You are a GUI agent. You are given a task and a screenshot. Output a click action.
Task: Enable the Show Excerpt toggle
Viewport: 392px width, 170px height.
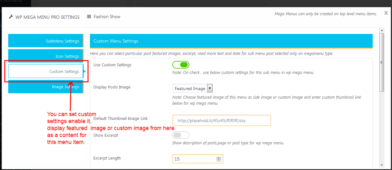[181, 135]
